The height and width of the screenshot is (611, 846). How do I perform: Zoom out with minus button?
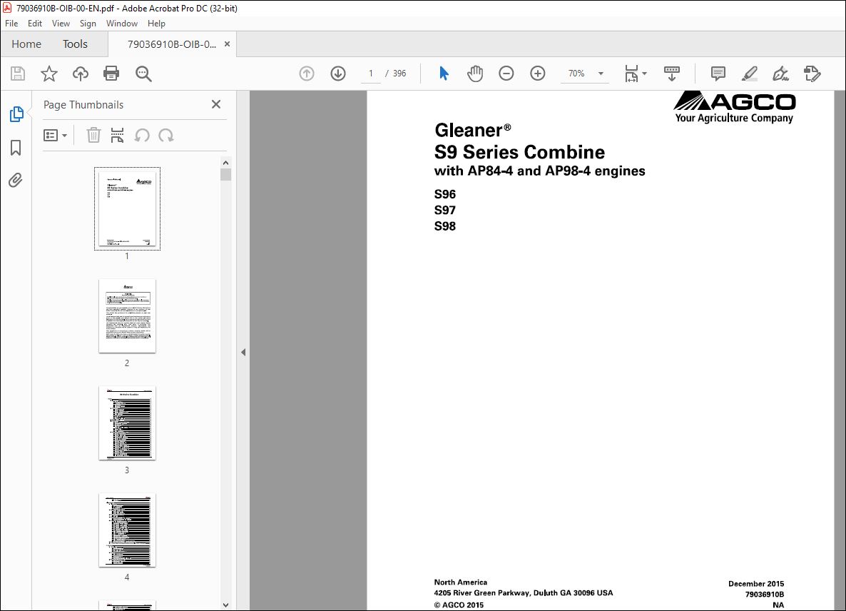[x=506, y=74]
